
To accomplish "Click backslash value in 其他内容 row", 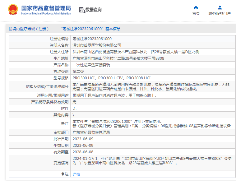I will 73,115.
